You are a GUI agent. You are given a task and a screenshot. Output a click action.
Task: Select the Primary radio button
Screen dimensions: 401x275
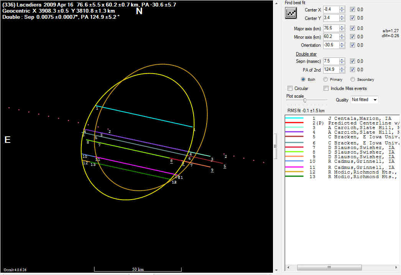click(x=325, y=80)
